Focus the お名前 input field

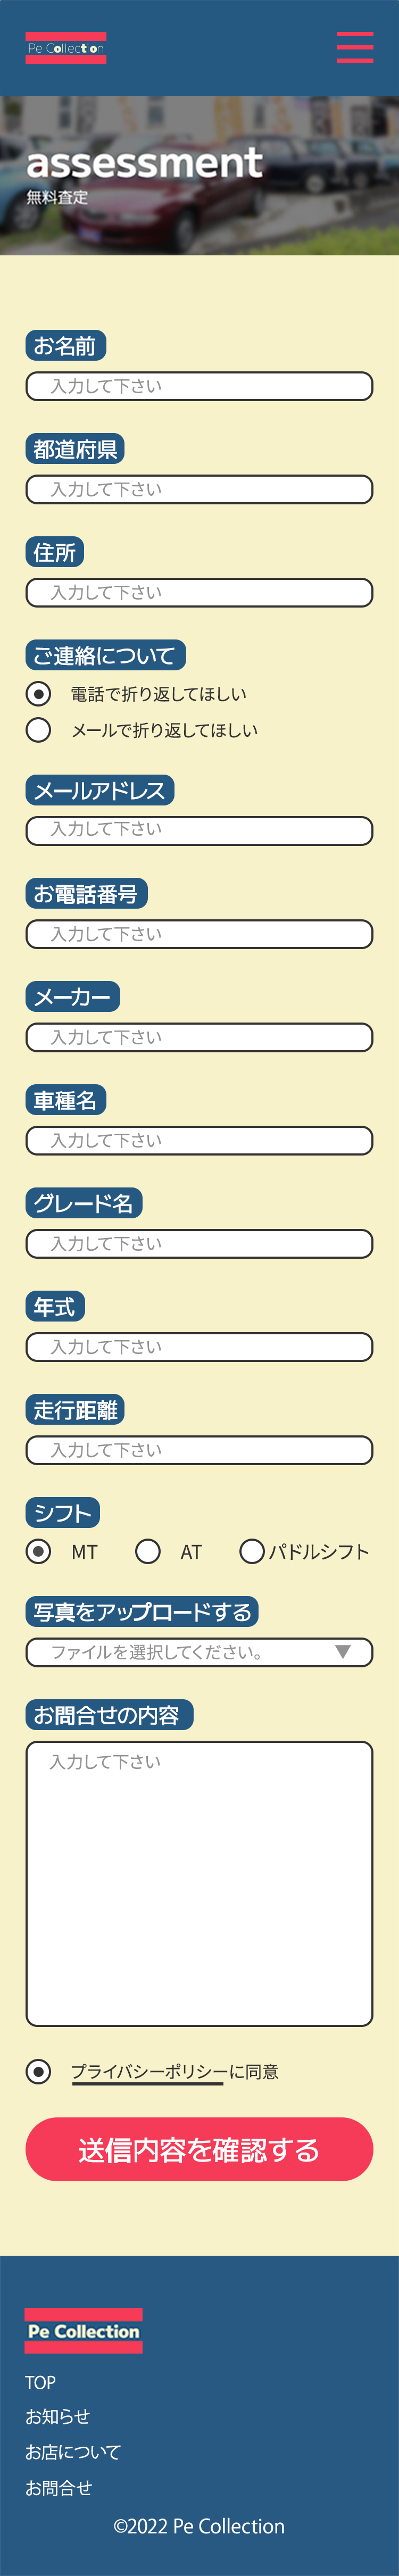tap(199, 386)
